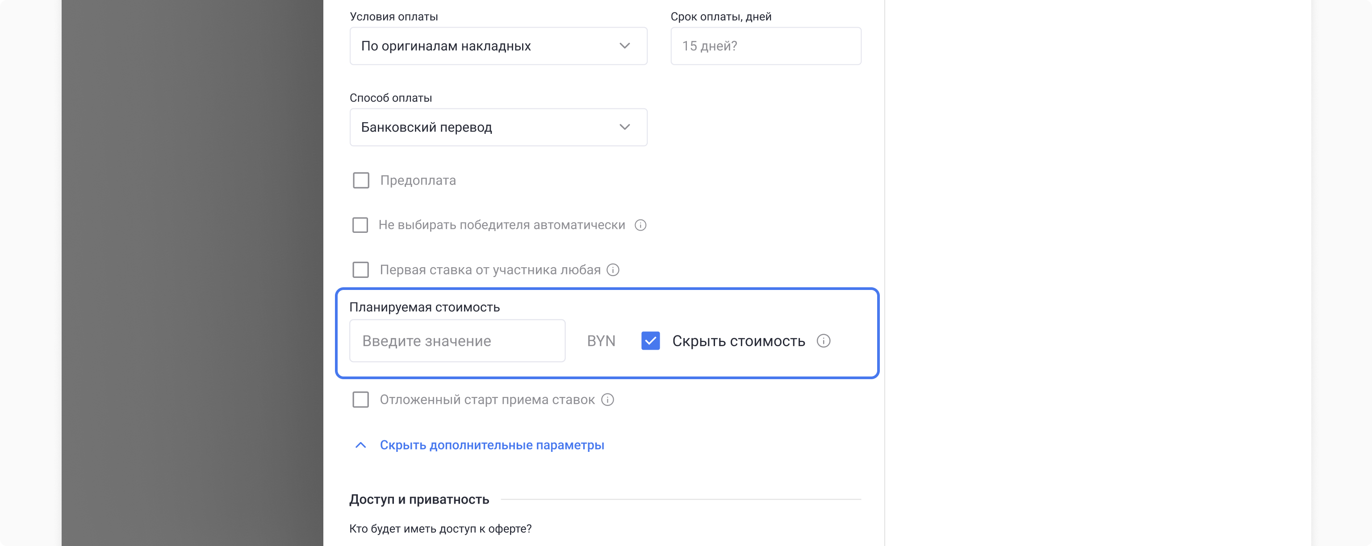The width and height of the screenshot is (1372, 546).
Task: Check 'Не выбирать победителя автоматически' box
Action: [360, 225]
